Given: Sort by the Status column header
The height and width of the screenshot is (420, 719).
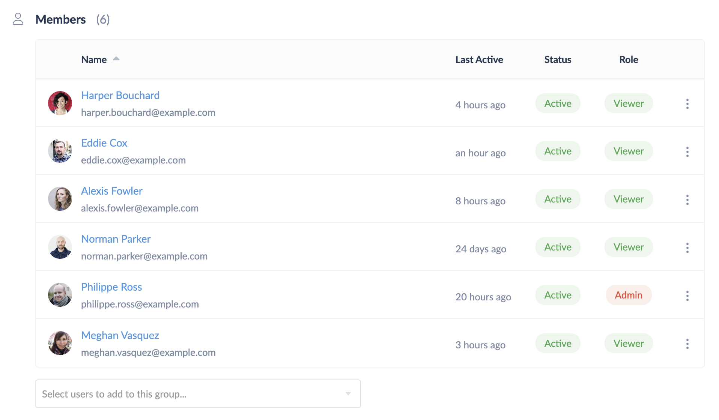Looking at the screenshot, I should click(557, 60).
